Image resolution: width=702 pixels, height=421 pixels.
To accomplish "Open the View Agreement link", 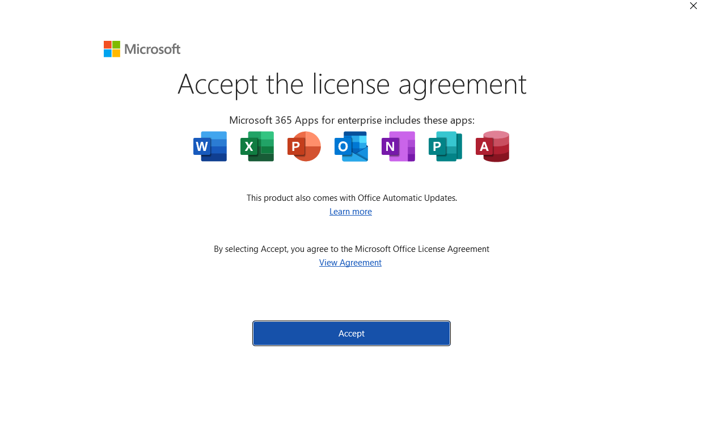I will click(x=350, y=263).
